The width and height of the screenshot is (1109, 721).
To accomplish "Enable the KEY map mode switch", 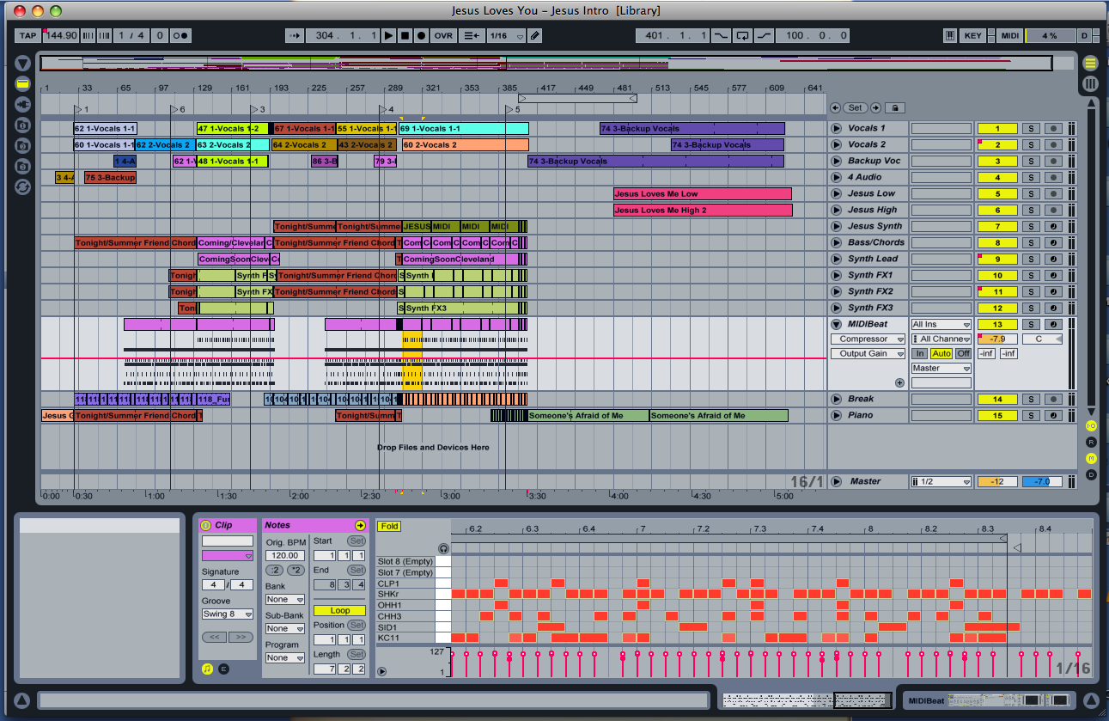I will click(x=972, y=35).
